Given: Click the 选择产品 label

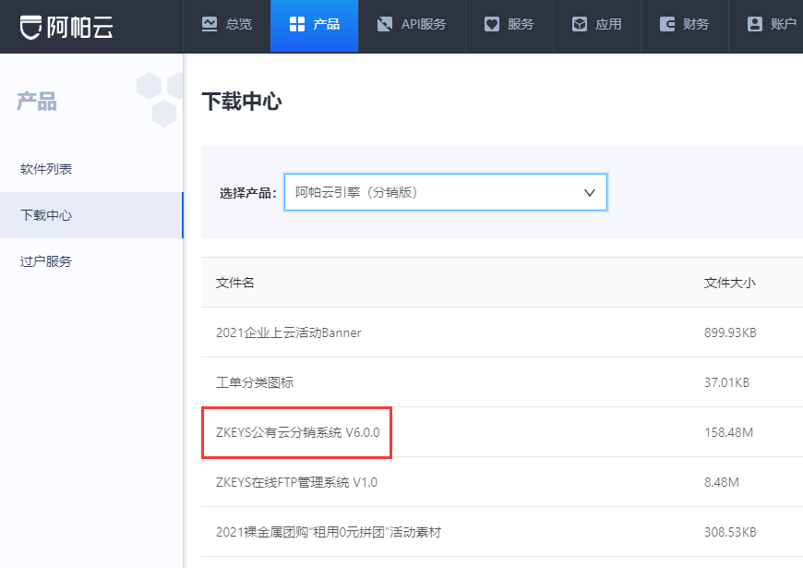Looking at the screenshot, I should coord(248,193).
